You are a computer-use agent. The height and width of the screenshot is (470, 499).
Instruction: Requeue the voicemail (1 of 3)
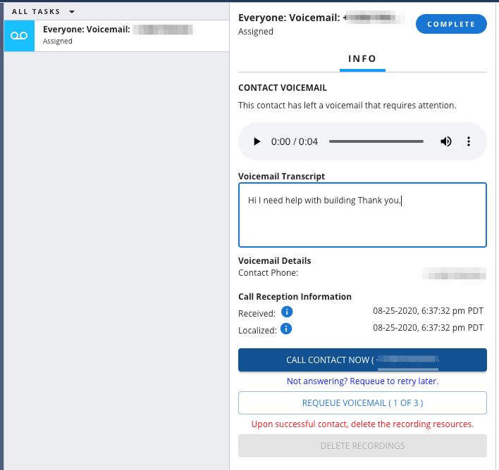click(x=362, y=402)
